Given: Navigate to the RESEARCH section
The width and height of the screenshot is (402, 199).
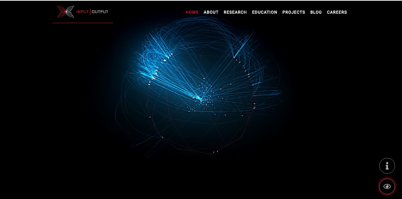Looking at the screenshot, I should coord(235,12).
